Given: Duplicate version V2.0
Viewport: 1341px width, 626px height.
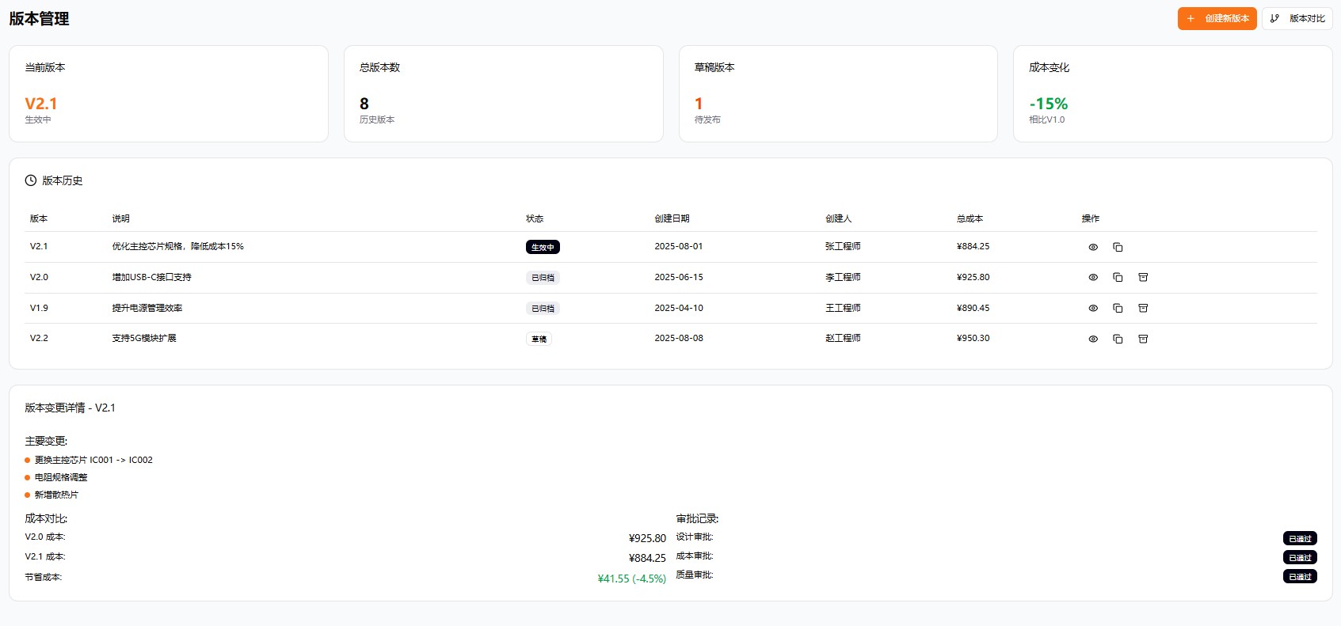Looking at the screenshot, I should click(1118, 278).
